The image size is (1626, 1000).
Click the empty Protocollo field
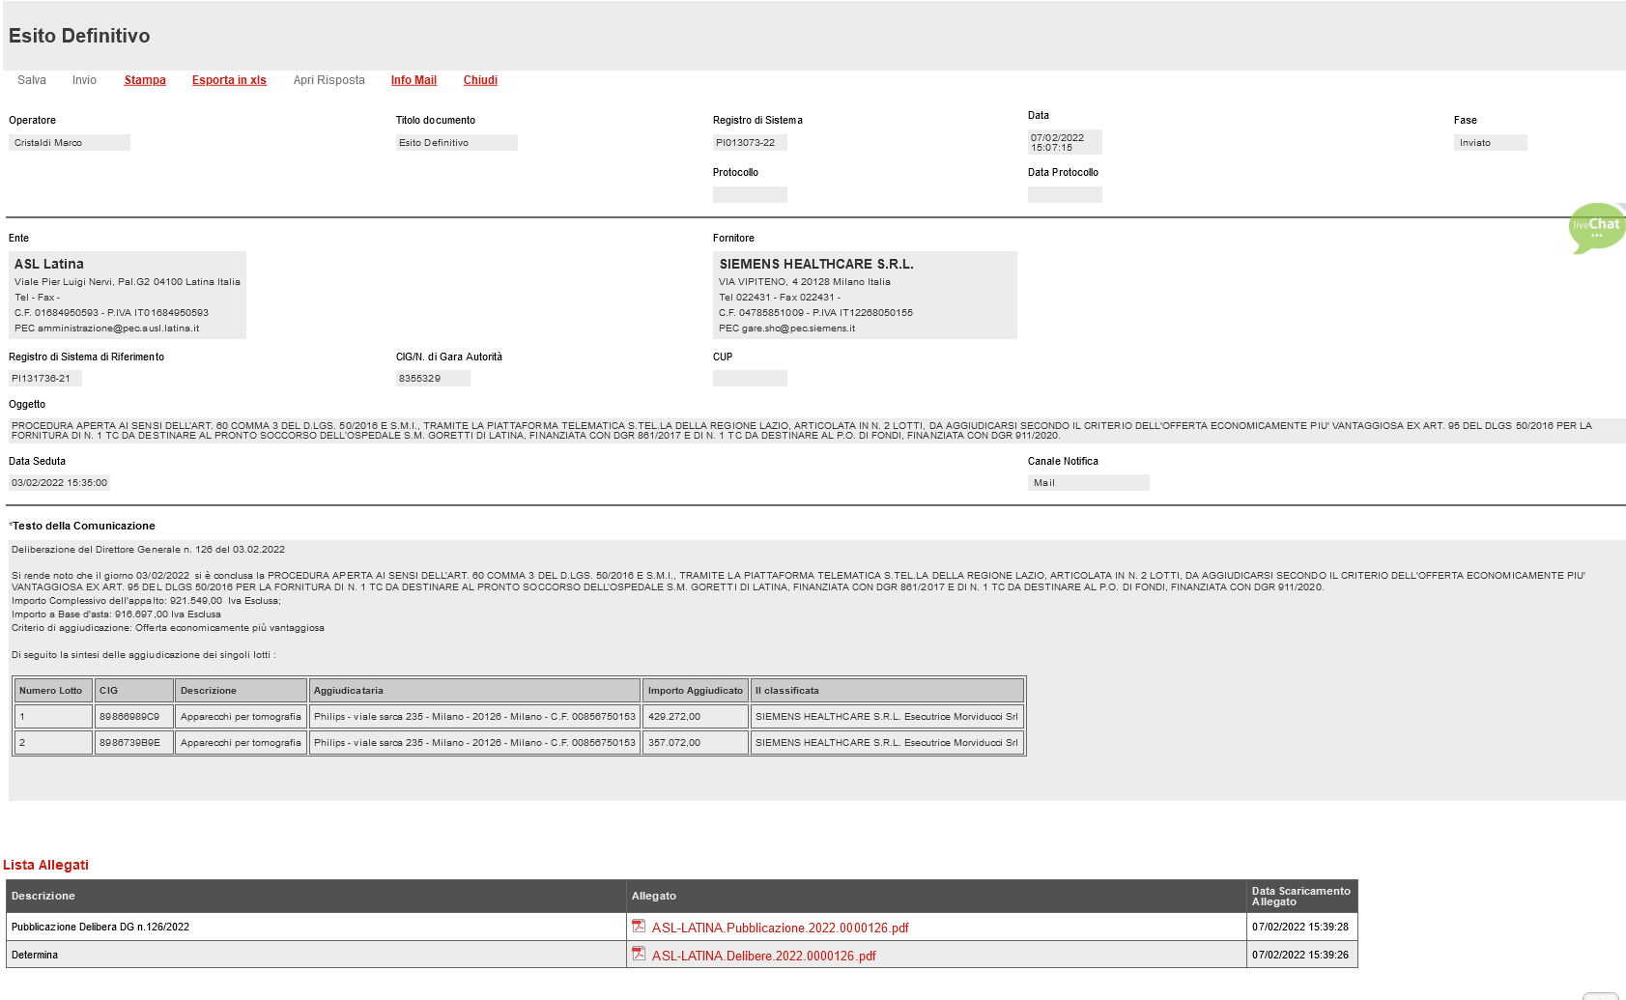point(750,195)
